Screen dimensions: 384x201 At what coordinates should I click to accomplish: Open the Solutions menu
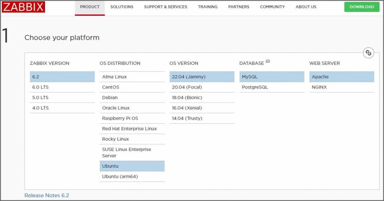122,7
